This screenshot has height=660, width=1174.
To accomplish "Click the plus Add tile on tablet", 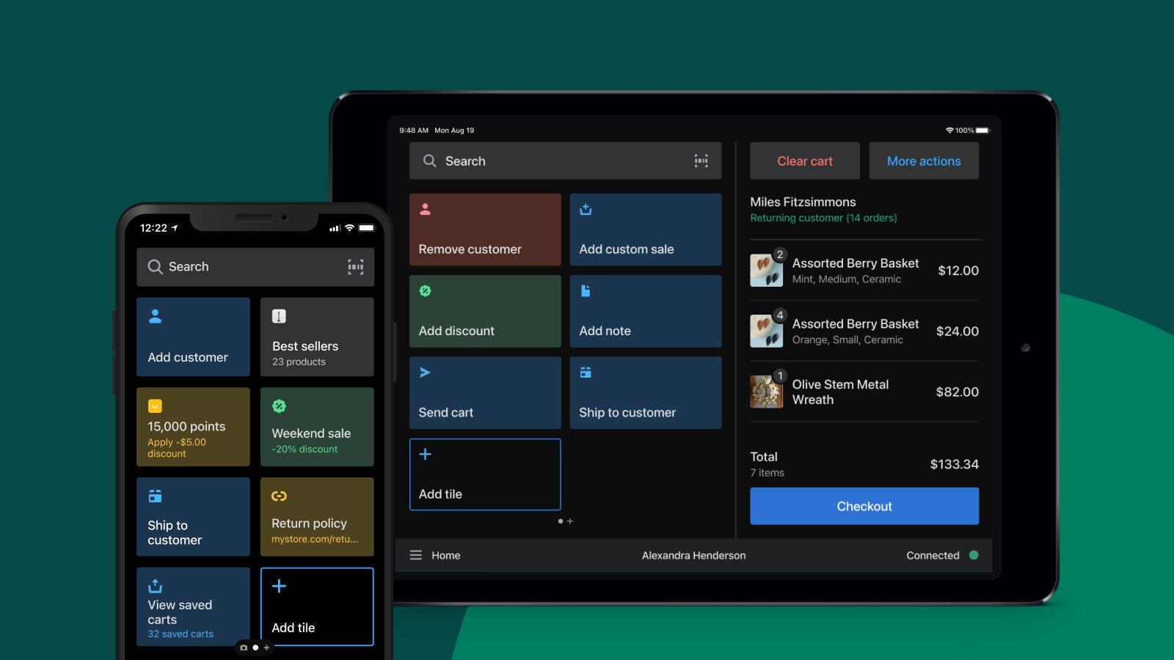I will click(x=485, y=474).
